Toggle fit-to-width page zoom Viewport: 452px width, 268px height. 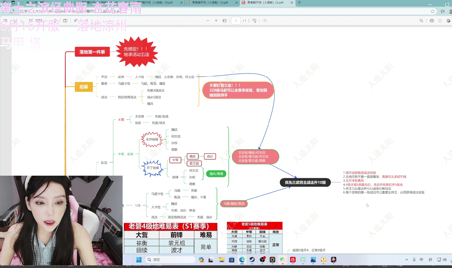click(225, 20)
